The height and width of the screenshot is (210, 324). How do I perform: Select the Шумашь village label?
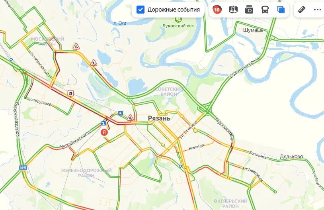coord(253,30)
